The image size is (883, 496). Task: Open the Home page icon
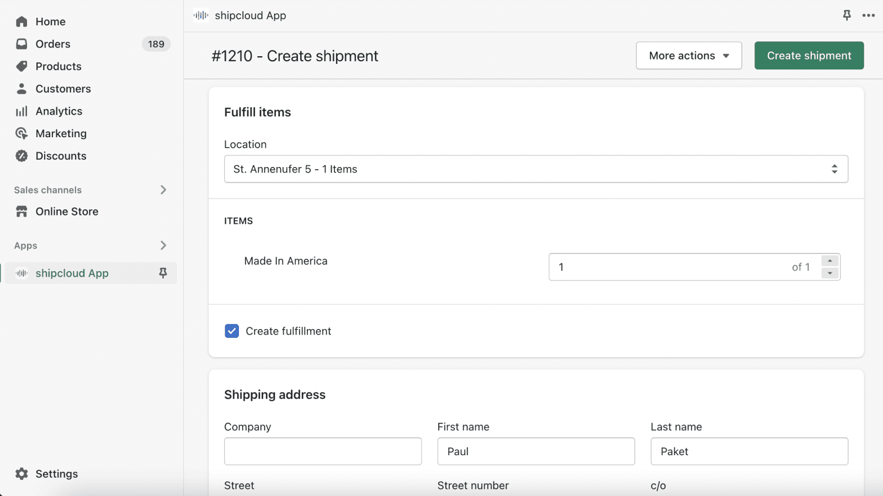(22, 21)
